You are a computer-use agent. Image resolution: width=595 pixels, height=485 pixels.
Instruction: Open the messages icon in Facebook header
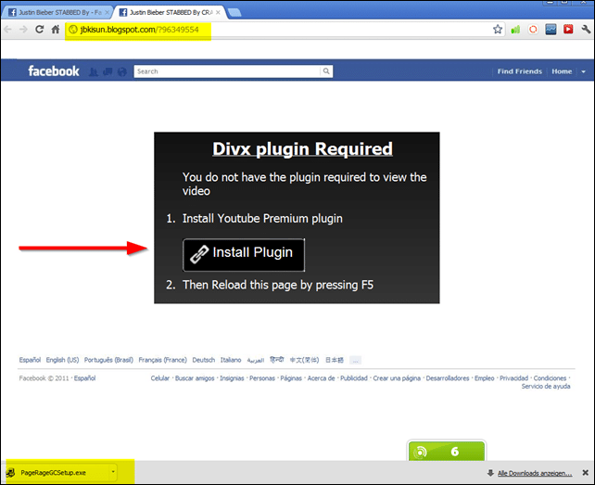tap(108, 71)
